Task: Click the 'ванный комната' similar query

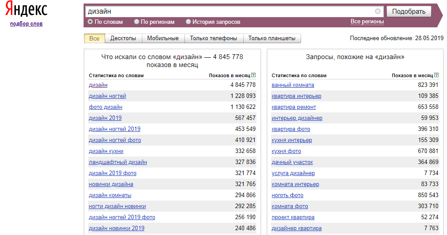Action: (293, 85)
